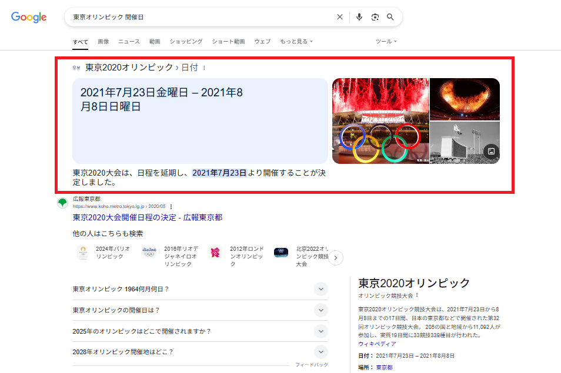Switch to the ウェブ tab
This screenshot has height=373, width=561.
262,42
